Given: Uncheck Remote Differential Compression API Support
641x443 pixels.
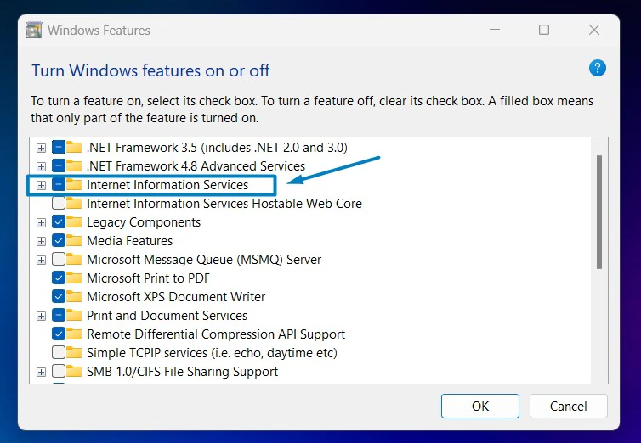Looking at the screenshot, I should 59,334.
